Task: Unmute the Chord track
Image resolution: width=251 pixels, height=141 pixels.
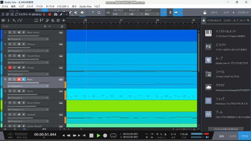Action: point(10,68)
